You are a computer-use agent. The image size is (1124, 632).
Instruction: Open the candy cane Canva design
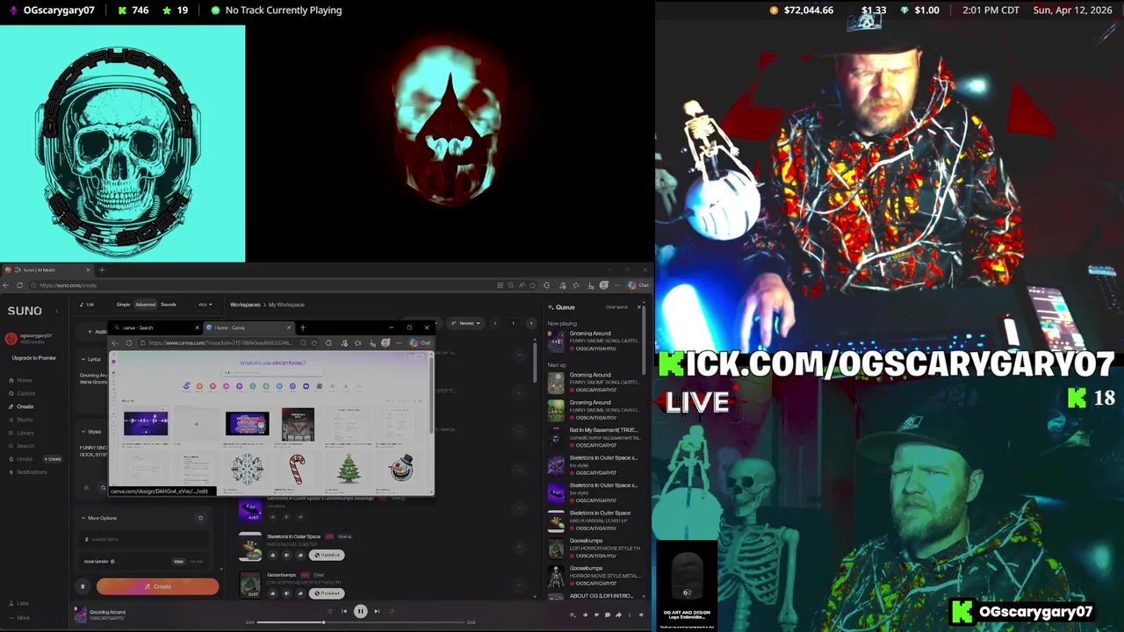(x=298, y=468)
